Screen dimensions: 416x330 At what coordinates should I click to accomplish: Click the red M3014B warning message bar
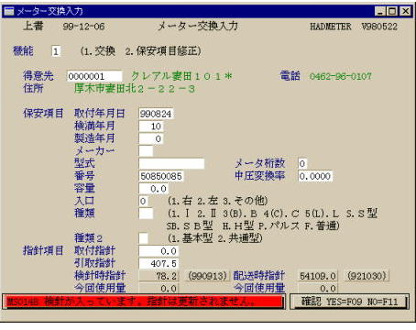click(x=144, y=302)
